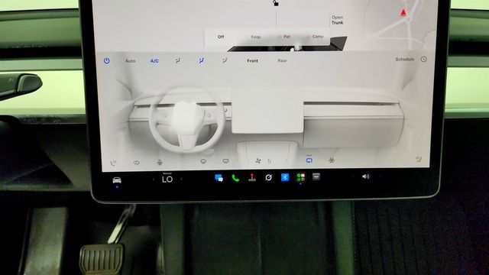Screen dimensions: 489x275
Task: Toggle the air recirculation icon
Action: tap(309, 160)
